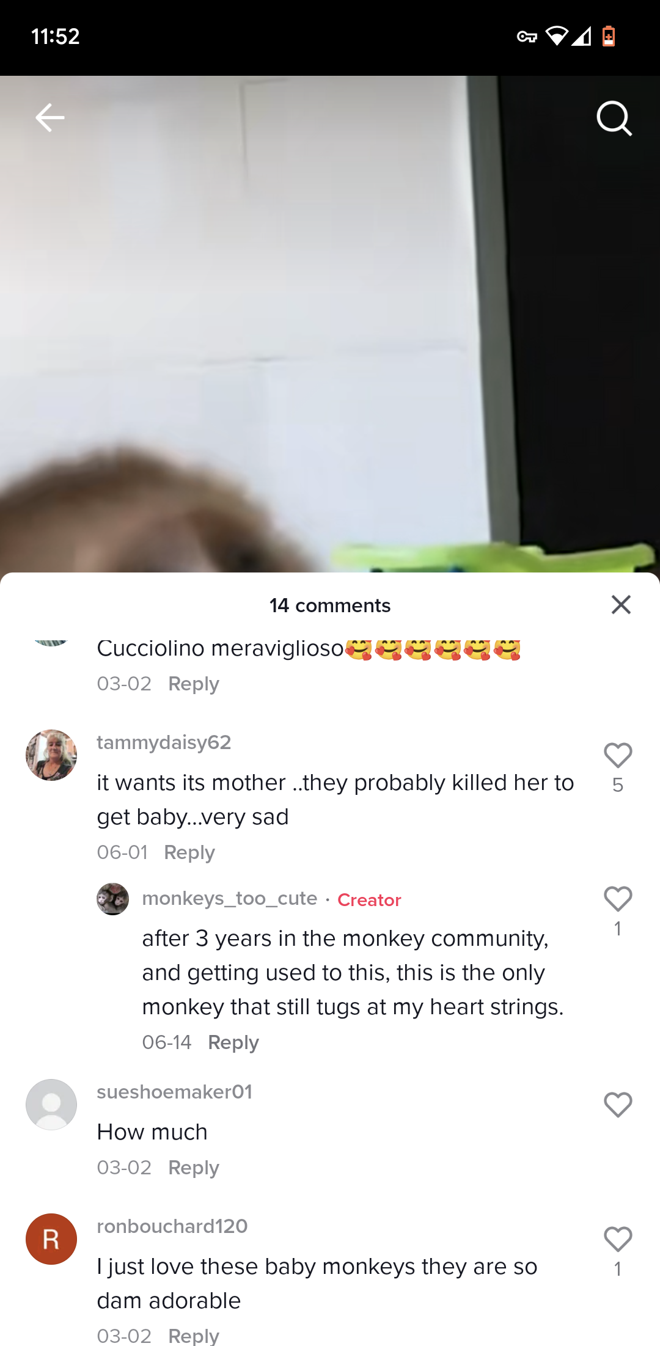Tap sueshoemaker01 default avatar
The image size is (660, 1346).
[51, 1105]
